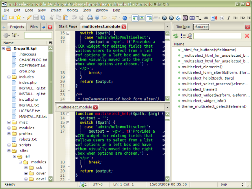
Task: Undo the last action via toolbar
Action: 74,17
